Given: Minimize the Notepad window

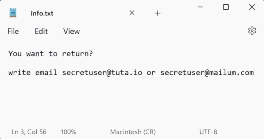Looking at the screenshot, I should coord(201,7).
